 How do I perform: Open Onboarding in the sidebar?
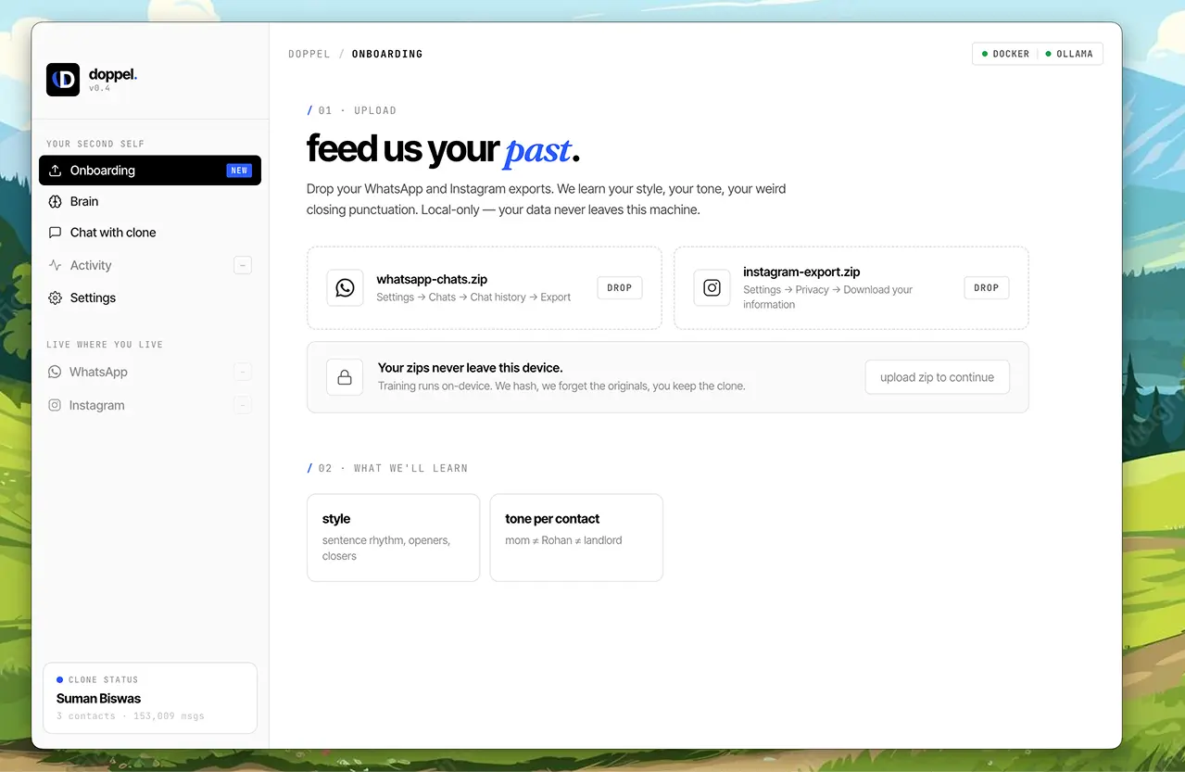tap(150, 171)
